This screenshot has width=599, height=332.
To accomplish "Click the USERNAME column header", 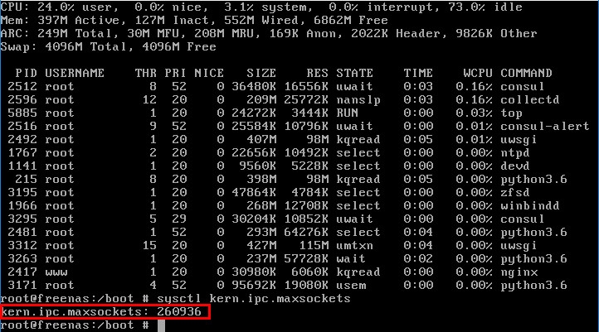I will 75,73.
